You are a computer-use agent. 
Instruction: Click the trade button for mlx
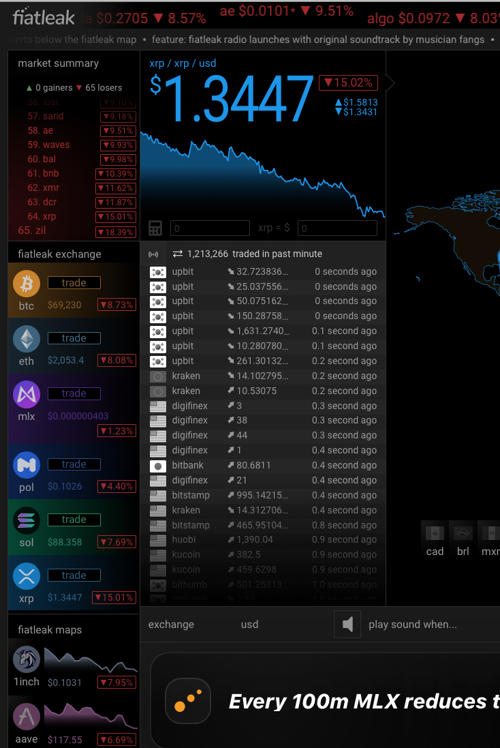[74, 393]
